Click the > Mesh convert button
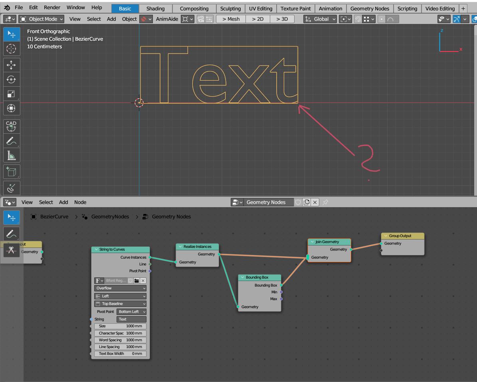477x382 pixels. [x=231, y=19]
